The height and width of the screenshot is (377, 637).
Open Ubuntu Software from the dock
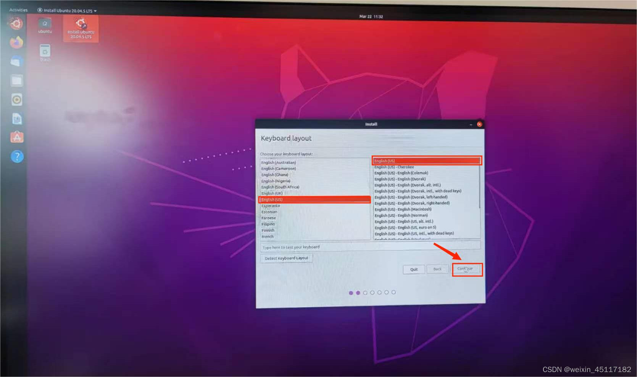coord(17,137)
